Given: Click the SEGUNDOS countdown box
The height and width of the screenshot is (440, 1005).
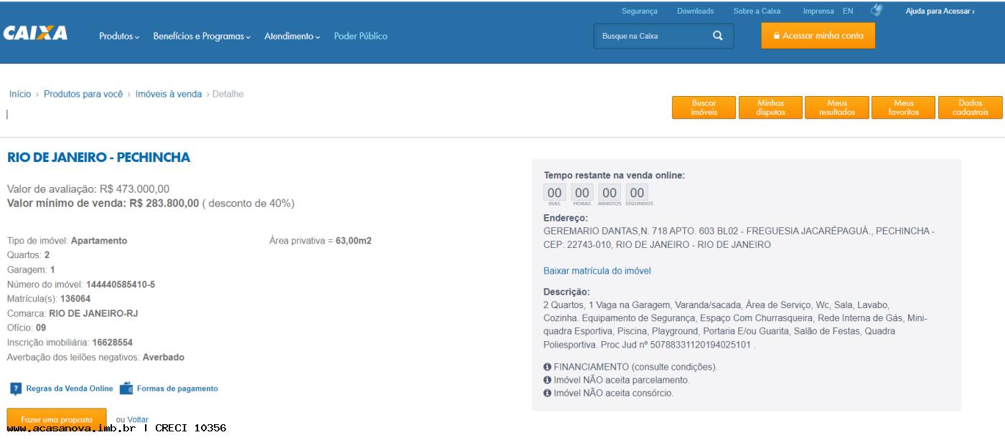Looking at the screenshot, I should [637, 194].
